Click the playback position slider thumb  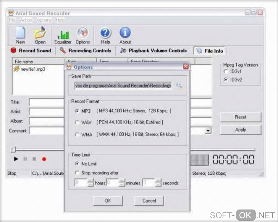(x=13, y=150)
